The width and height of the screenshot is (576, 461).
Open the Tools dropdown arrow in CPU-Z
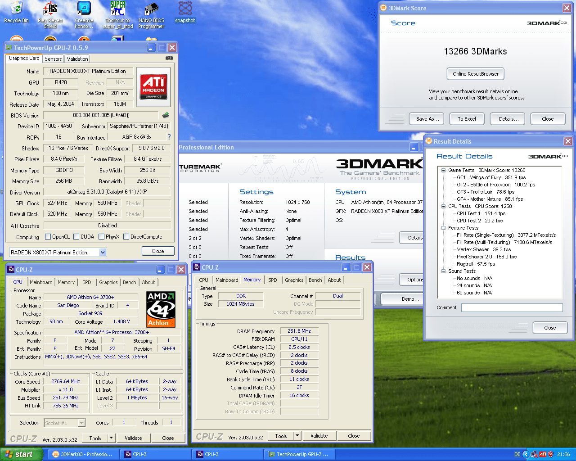coord(111,438)
